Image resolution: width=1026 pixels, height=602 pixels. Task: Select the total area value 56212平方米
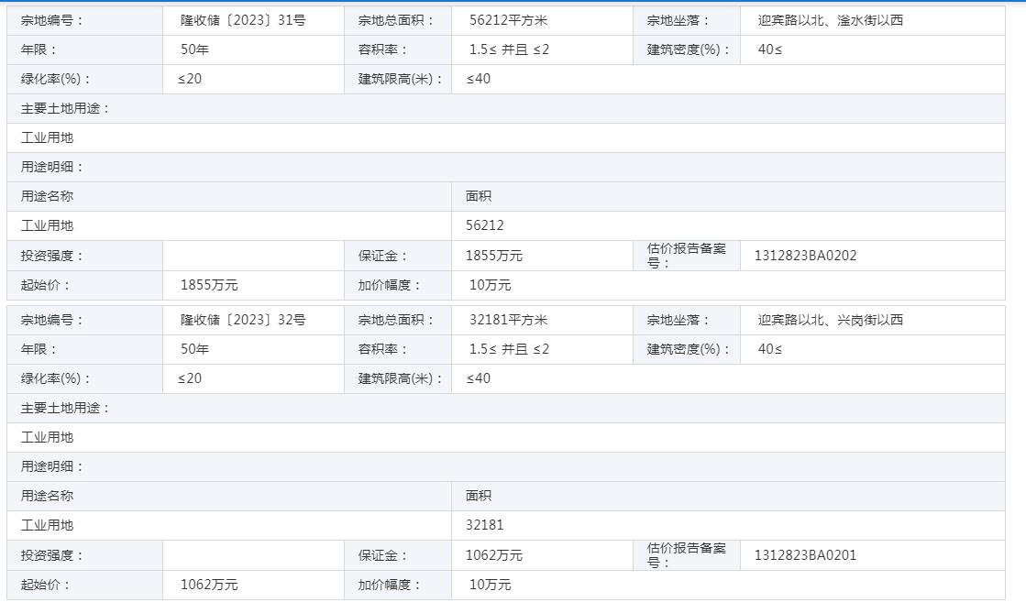tap(508, 20)
